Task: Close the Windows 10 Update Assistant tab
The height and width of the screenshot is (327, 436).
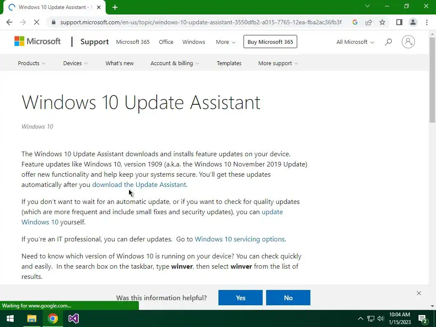Action: click(99, 8)
